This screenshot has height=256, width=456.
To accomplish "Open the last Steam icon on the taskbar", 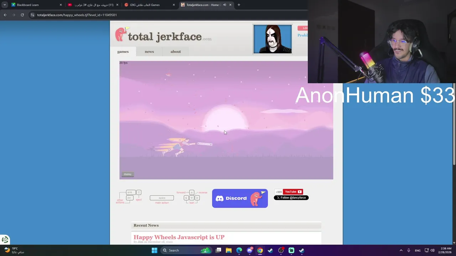I will tap(302, 250).
